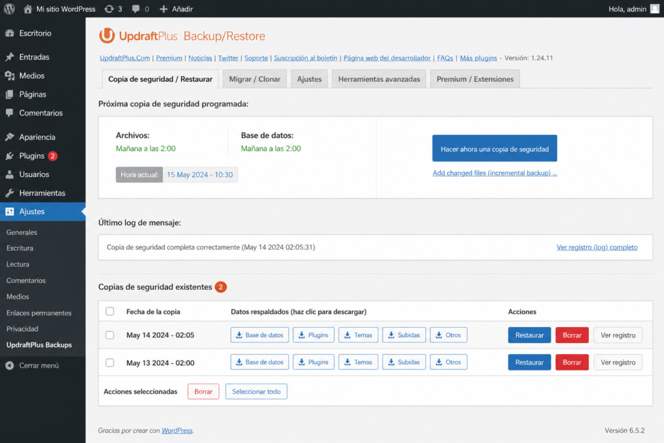Screen dimensions: 664x443
Task: Click the Comentarios sidebar bubble icon
Action: (x=10, y=113)
